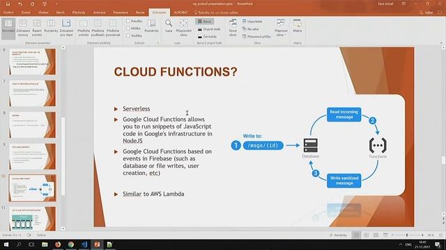This screenshot has width=446, height=250.
Task: Click the Makra button
Action: pyautogui.click(x=298, y=26)
